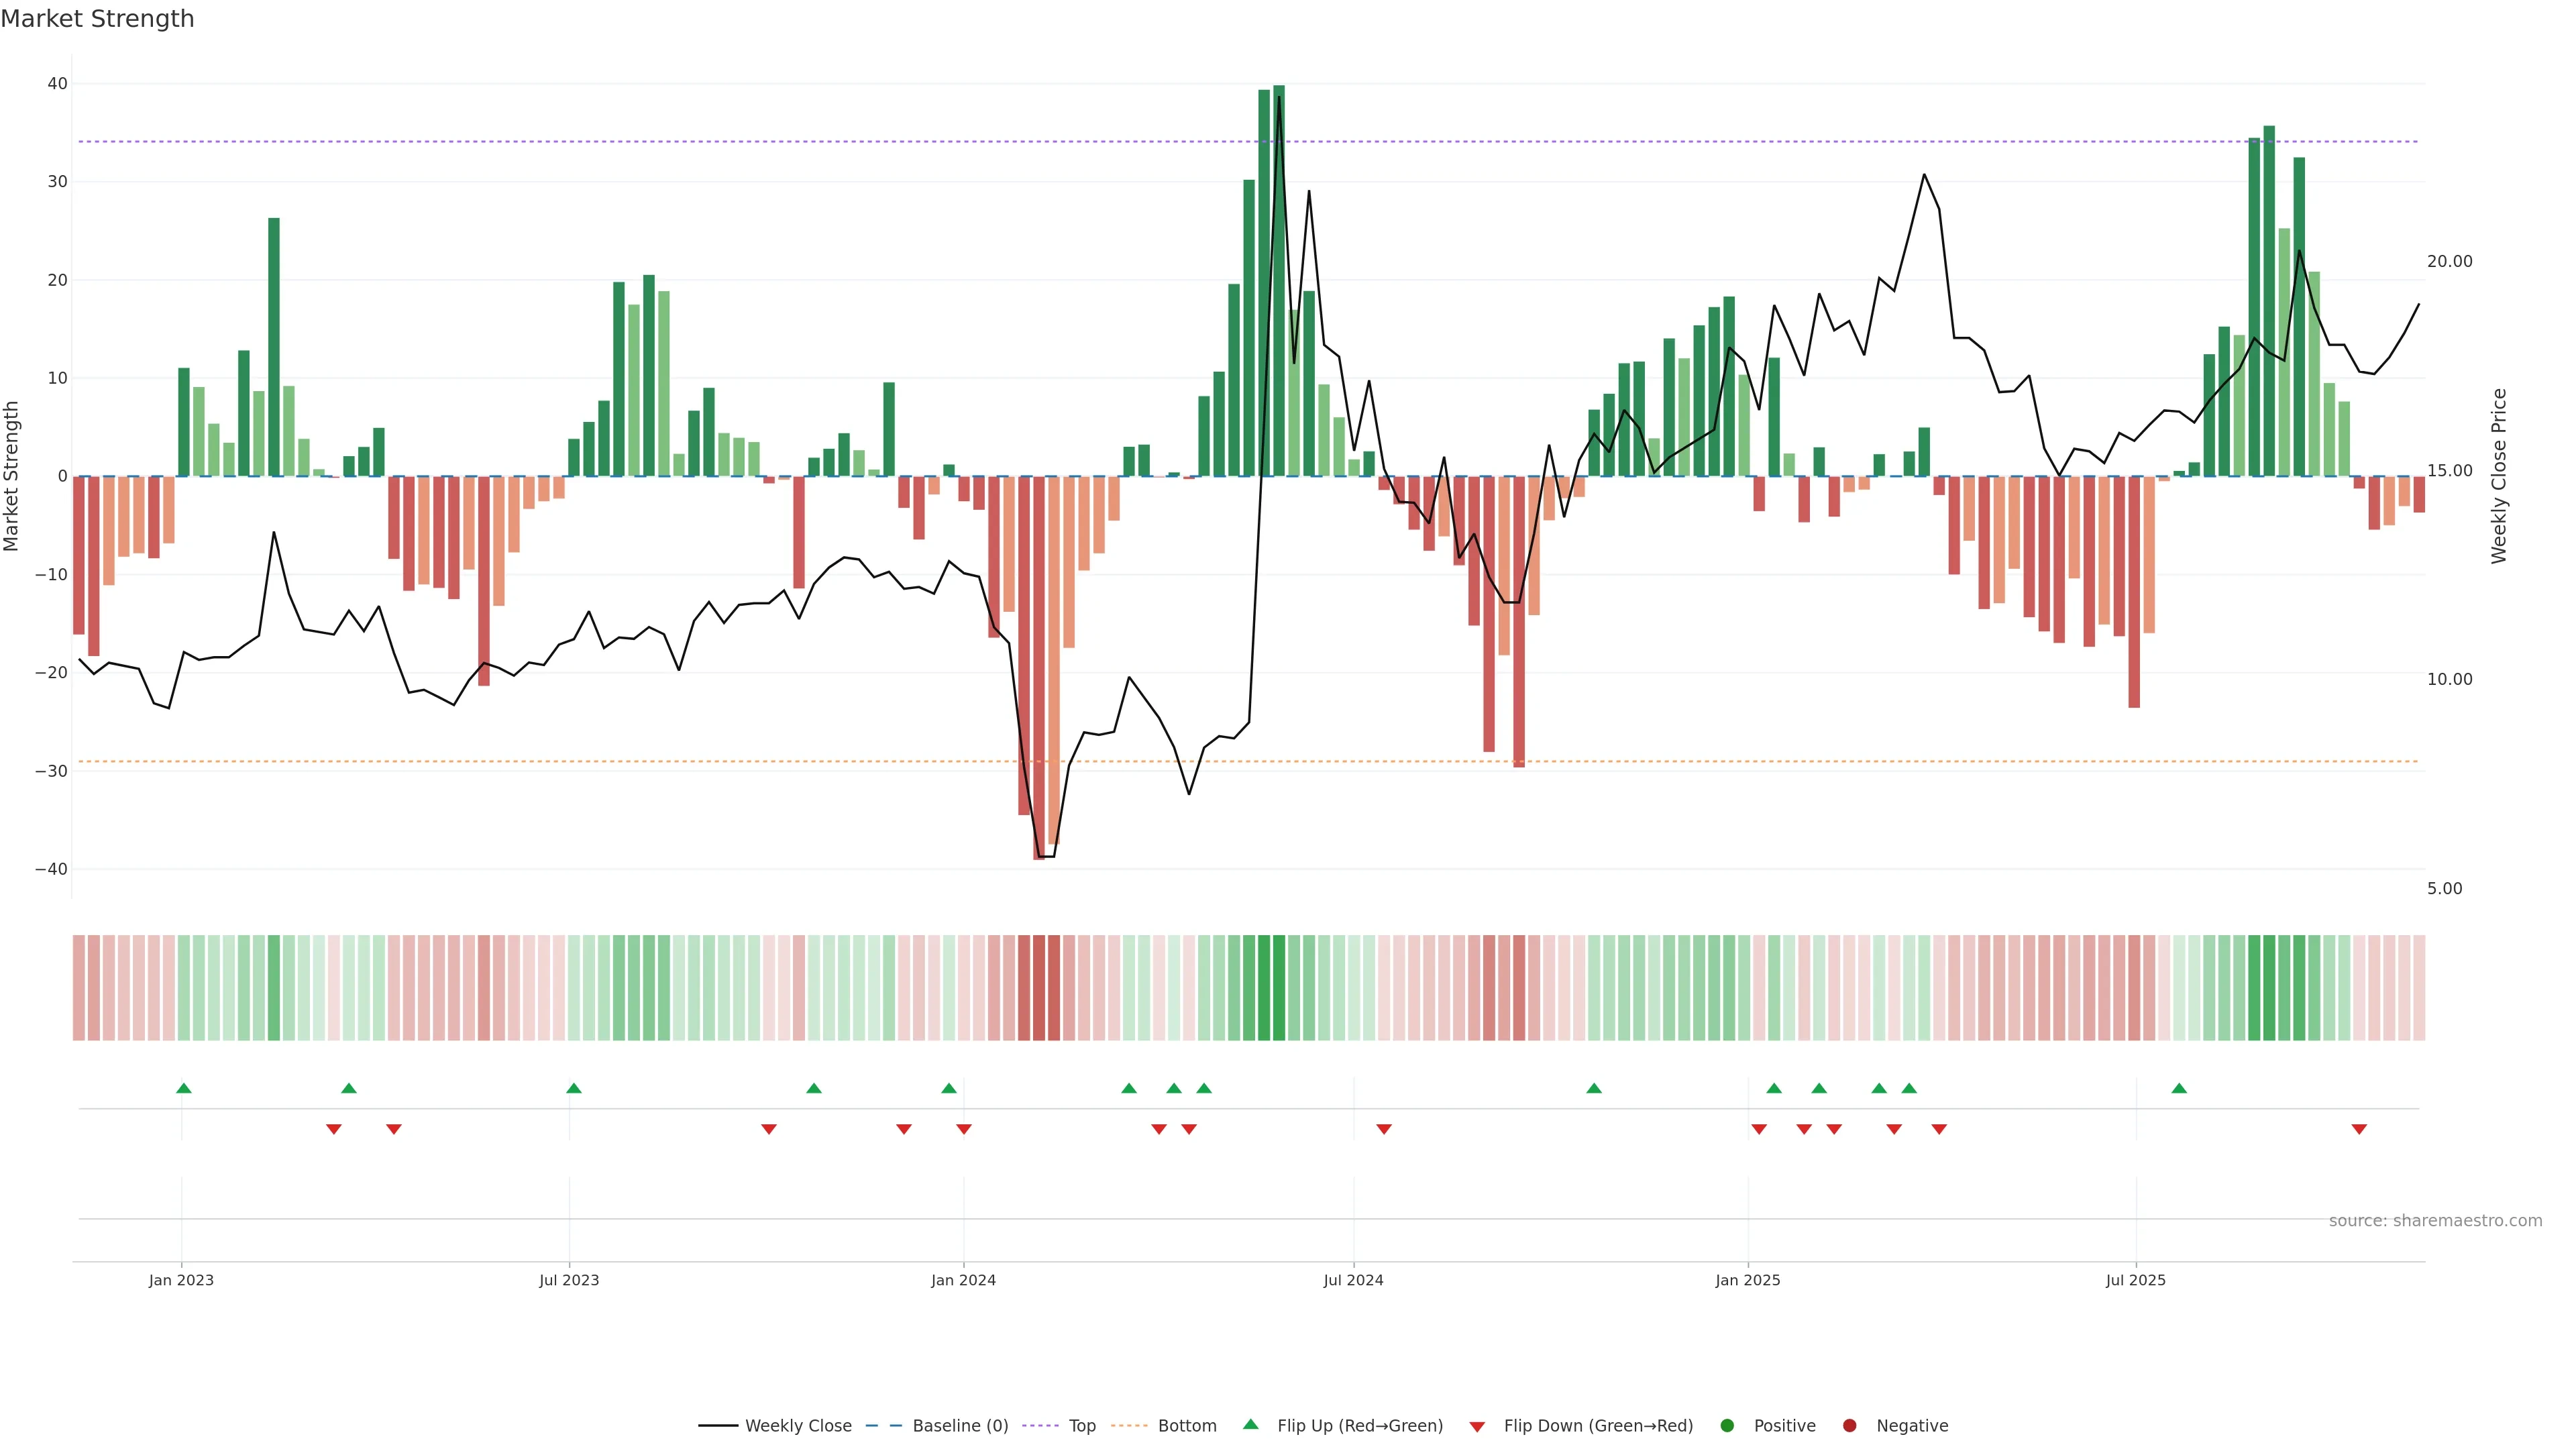Click the 20.00 tick on the right axis
The height and width of the screenshot is (1449, 2576).
(2449, 261)
